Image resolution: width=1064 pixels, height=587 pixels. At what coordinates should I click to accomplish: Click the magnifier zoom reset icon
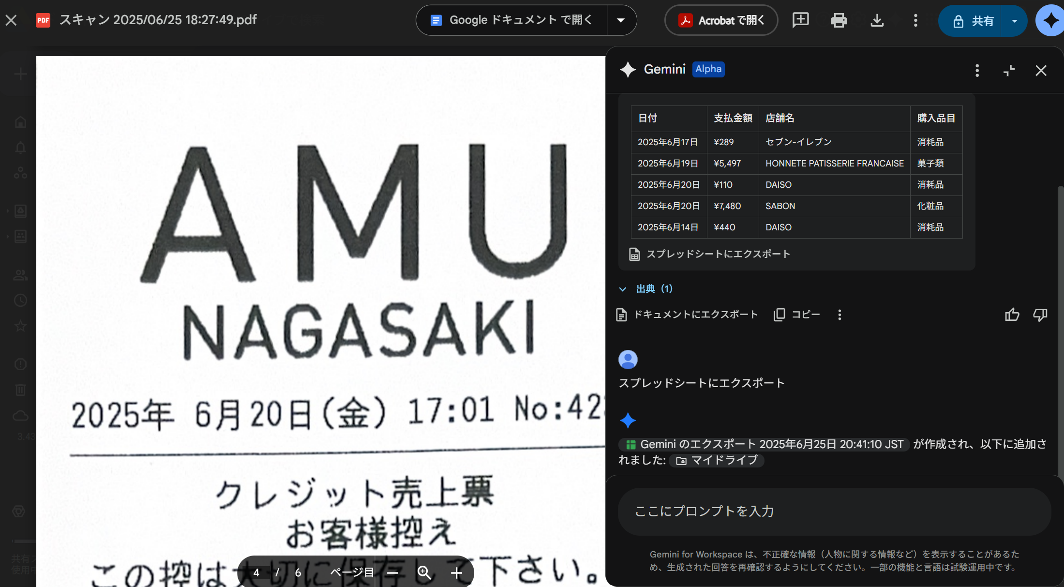(x=424, y=573)
